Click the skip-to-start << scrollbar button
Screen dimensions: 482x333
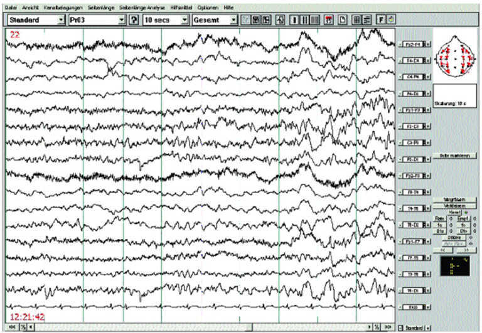pos(12,327)
